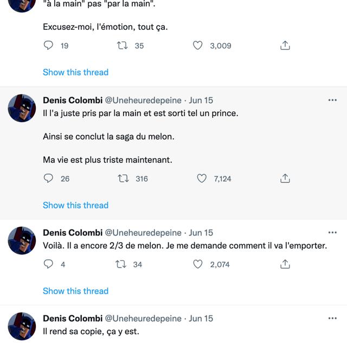
Task: Retweet the '2/3 de melon' tweet
Action: click(121, 264)
